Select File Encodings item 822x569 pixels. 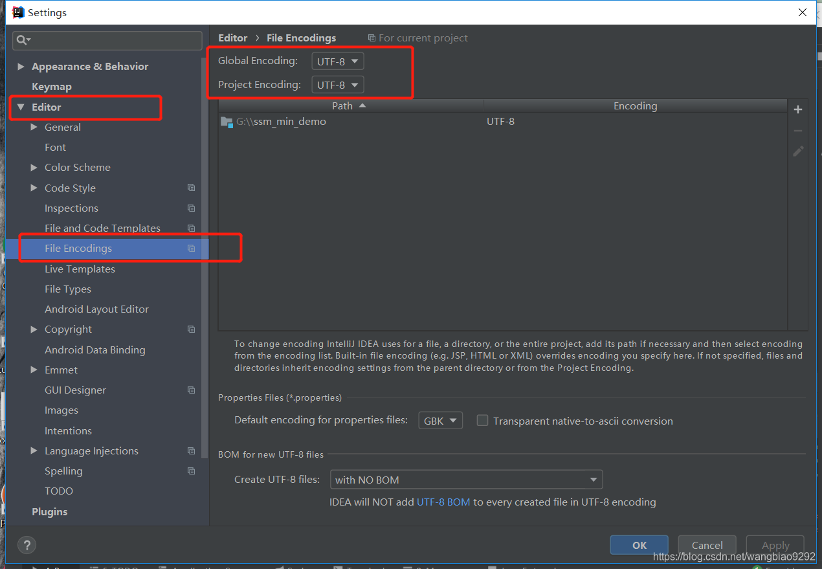tap(107, 248)
